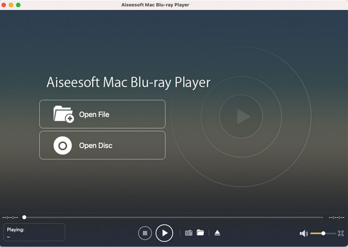The width and height of the screenshot is (348, 247).
Task: Click the disc icon inside Open Disc
Action: 63,145
